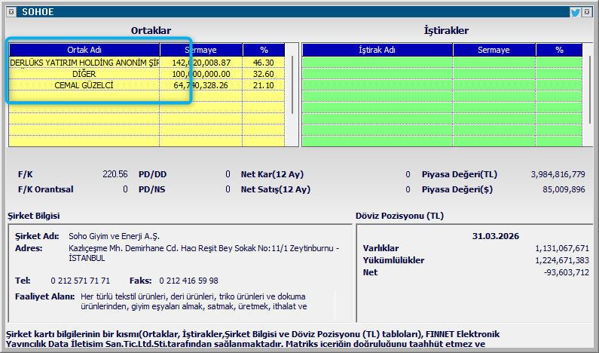Click the Sermaye header in Ortaklar table
The image size is (599, 353).
click(x=201, y=50)
